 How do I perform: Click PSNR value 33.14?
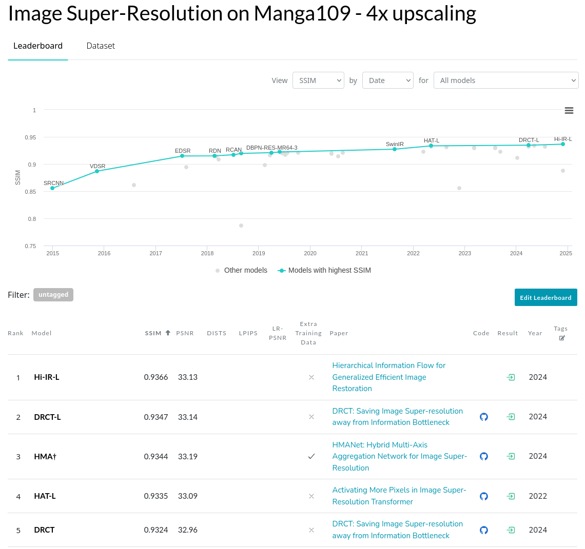(188, 417)
